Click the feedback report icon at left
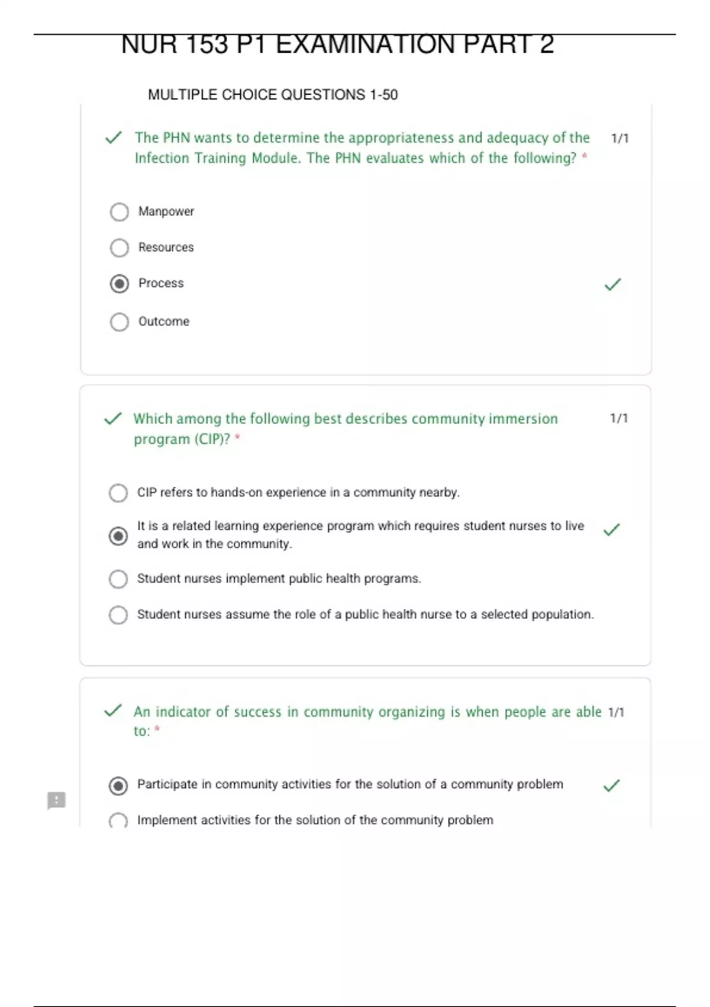The image size is (710, 1007). 56,800
